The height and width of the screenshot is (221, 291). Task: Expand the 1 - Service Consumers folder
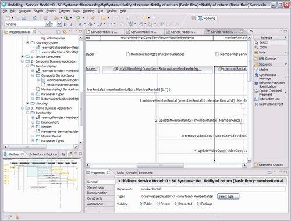(x=23, y=57)
